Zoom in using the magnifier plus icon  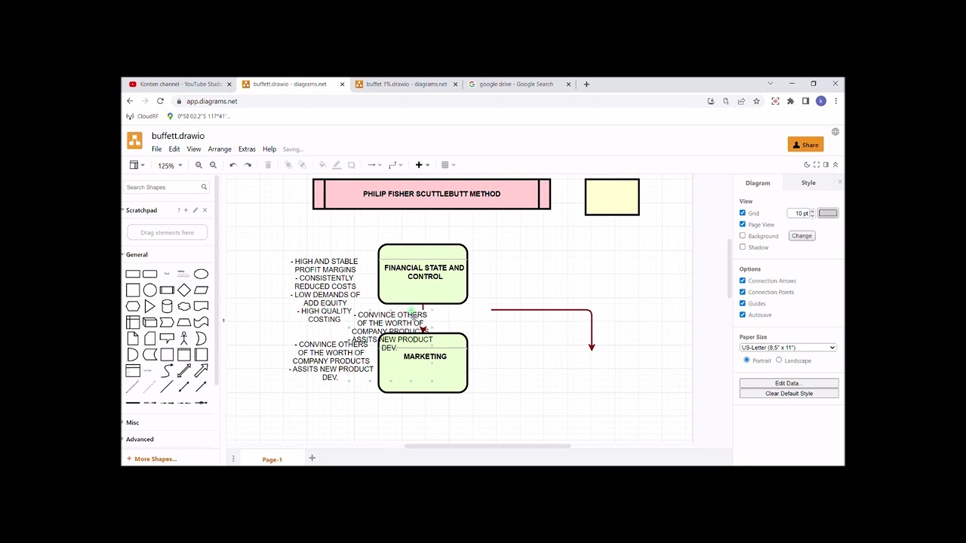click(198, 165)
